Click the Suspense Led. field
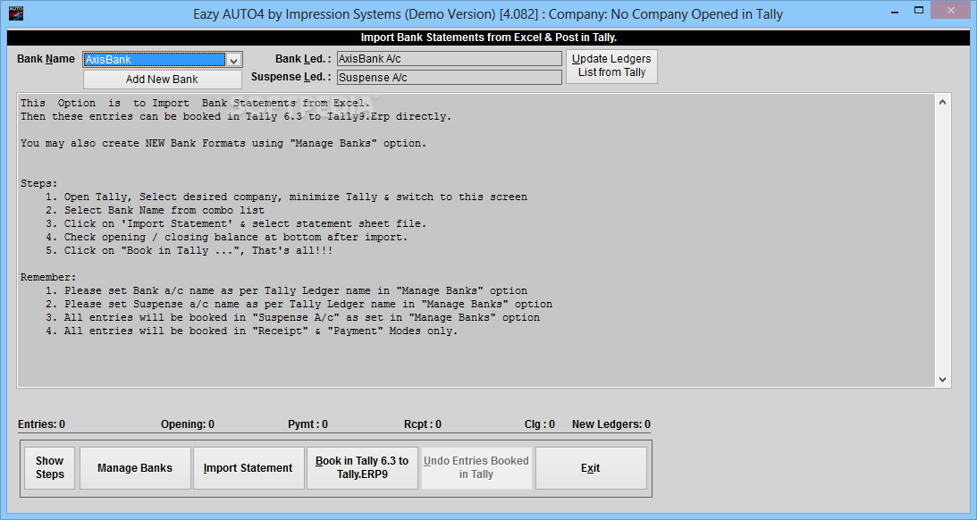977x520 pixels. 450,77
